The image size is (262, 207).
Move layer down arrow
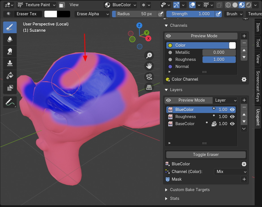pos(244,121)
